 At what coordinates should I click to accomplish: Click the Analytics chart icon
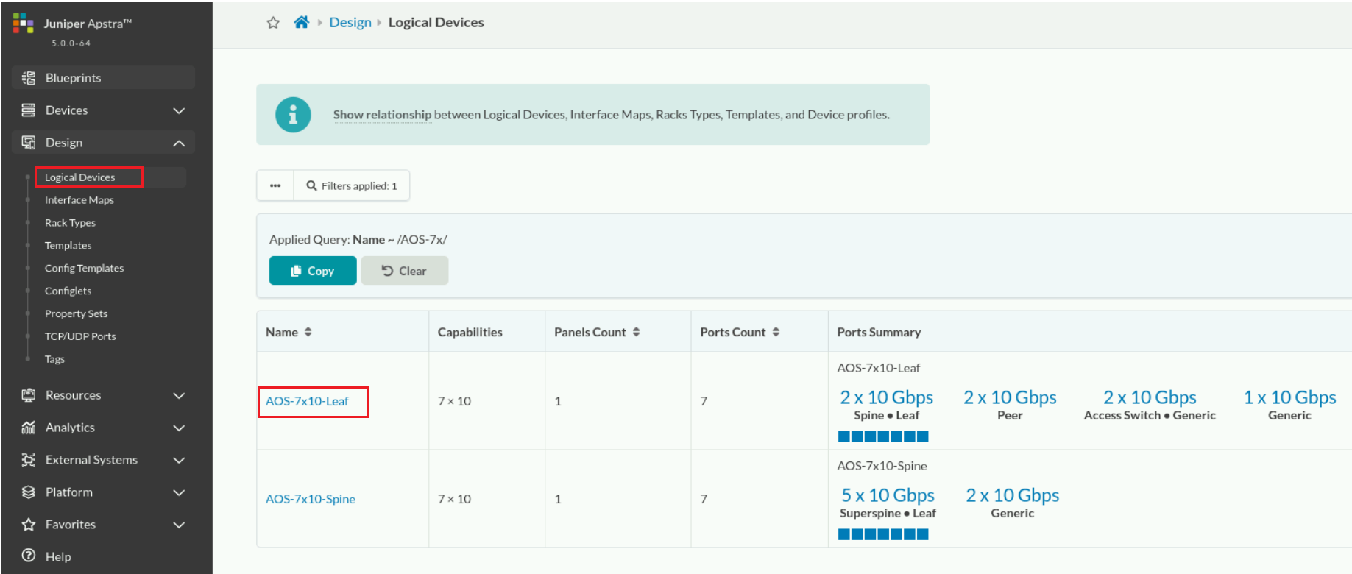[x=29, y=428]
